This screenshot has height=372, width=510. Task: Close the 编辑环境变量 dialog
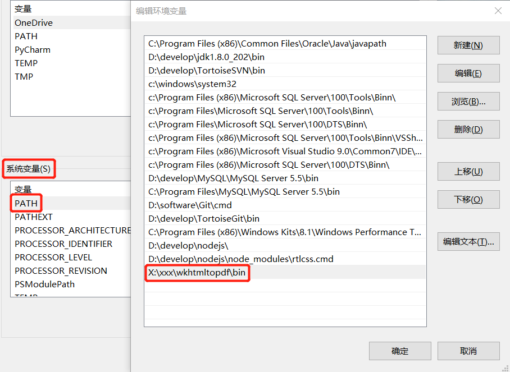[498, 11]
